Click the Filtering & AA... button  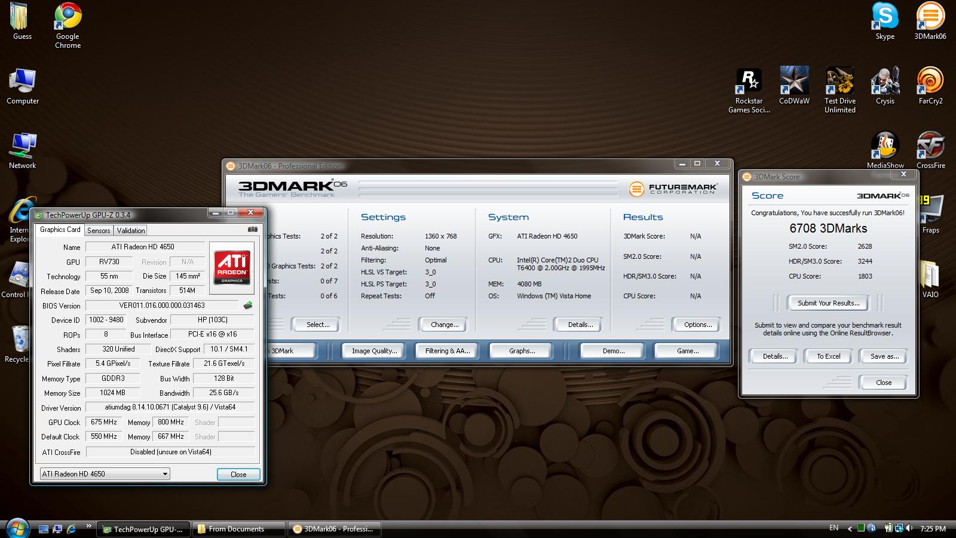tap(448, 351)
